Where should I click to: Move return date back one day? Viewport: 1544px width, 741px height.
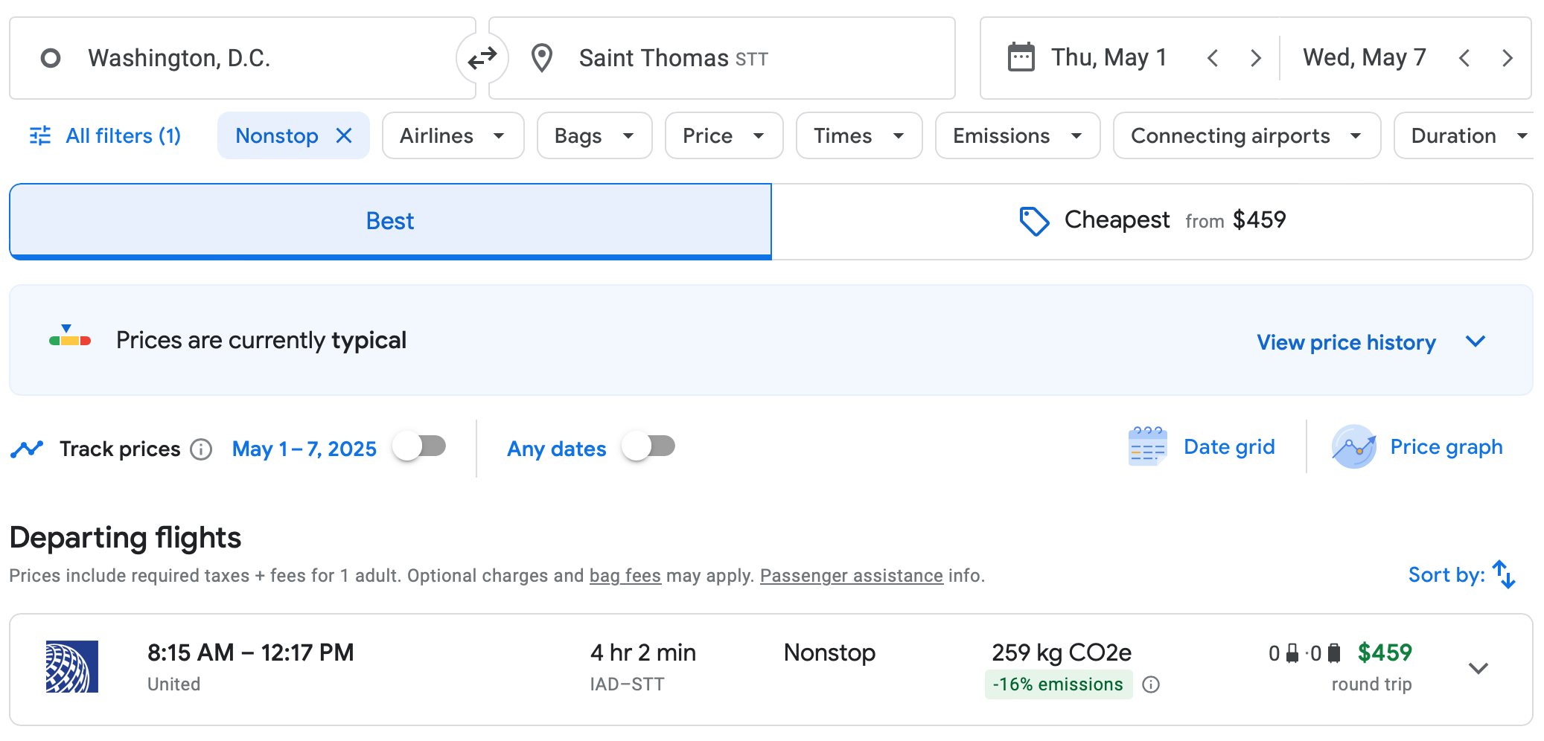coord(1464,58)
